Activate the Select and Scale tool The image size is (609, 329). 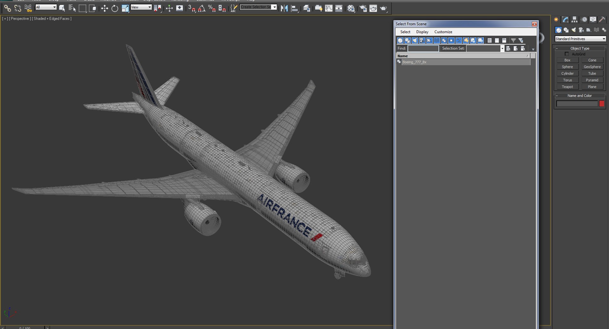[x=125, y=8]
